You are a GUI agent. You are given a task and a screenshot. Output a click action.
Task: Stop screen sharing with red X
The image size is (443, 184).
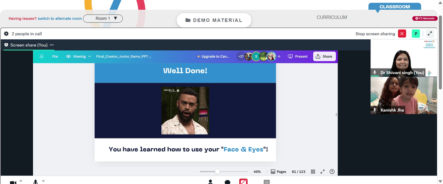[402, 34]
